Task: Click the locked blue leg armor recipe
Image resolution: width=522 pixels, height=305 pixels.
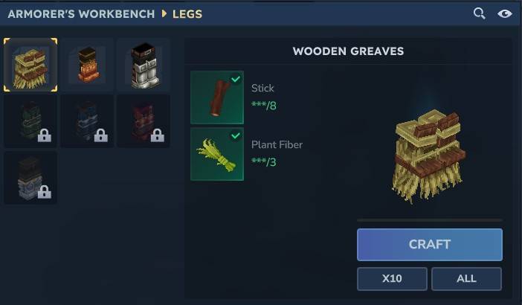Action: (x=87, y=121)
